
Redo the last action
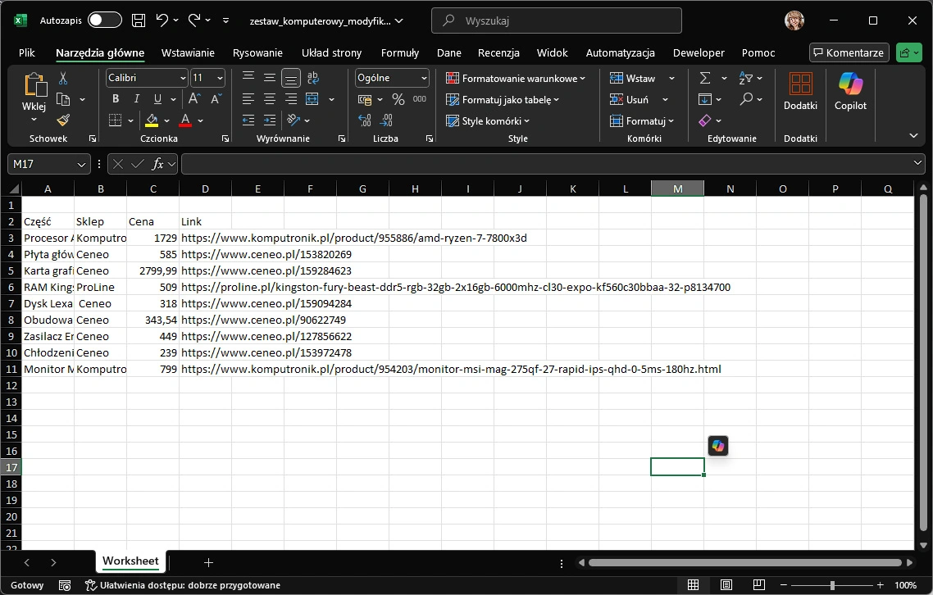coord(194,20)
